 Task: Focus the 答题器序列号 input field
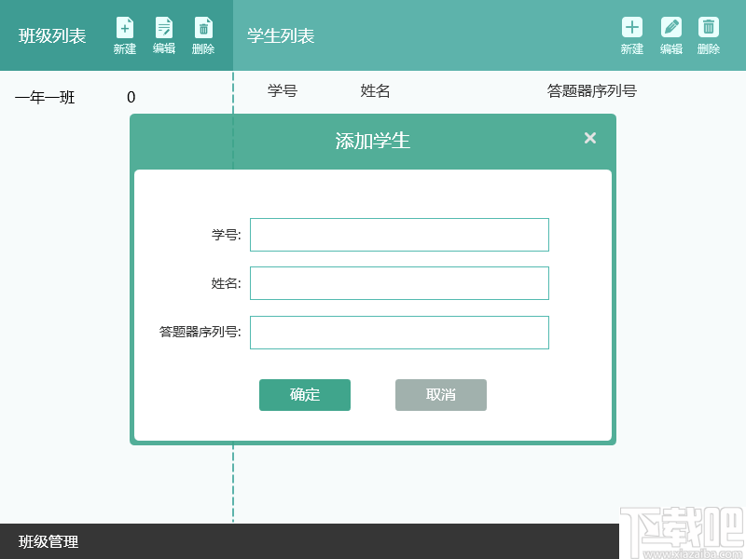coord(399,333)
